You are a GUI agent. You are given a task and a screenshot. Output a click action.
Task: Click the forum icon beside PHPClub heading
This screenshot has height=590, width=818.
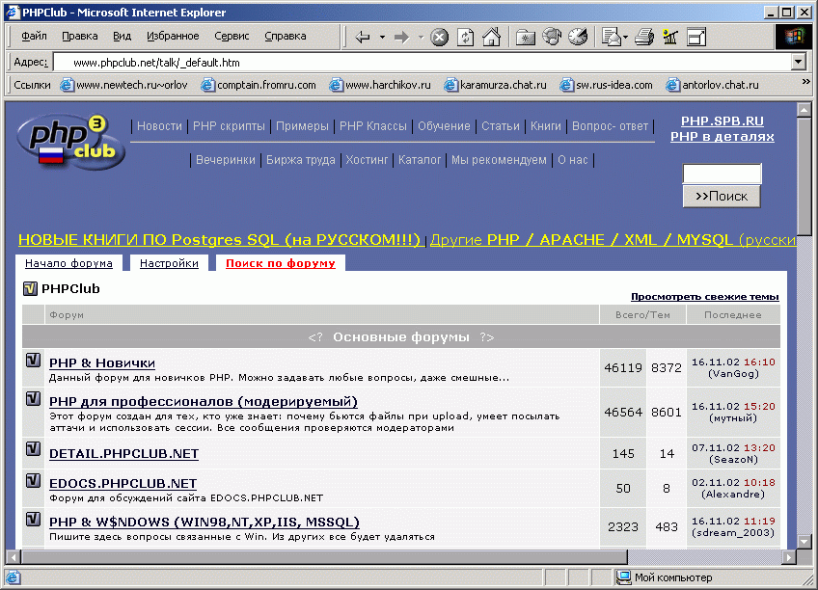tap(30, 288)
